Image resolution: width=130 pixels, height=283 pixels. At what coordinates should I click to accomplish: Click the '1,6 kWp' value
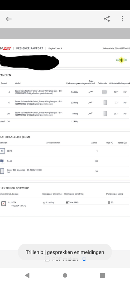(74, 92)
